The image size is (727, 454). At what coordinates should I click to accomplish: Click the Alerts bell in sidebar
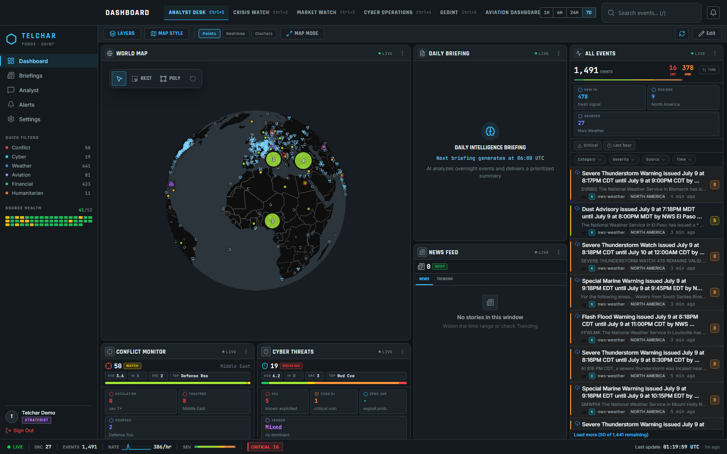[x=11, y=104]
